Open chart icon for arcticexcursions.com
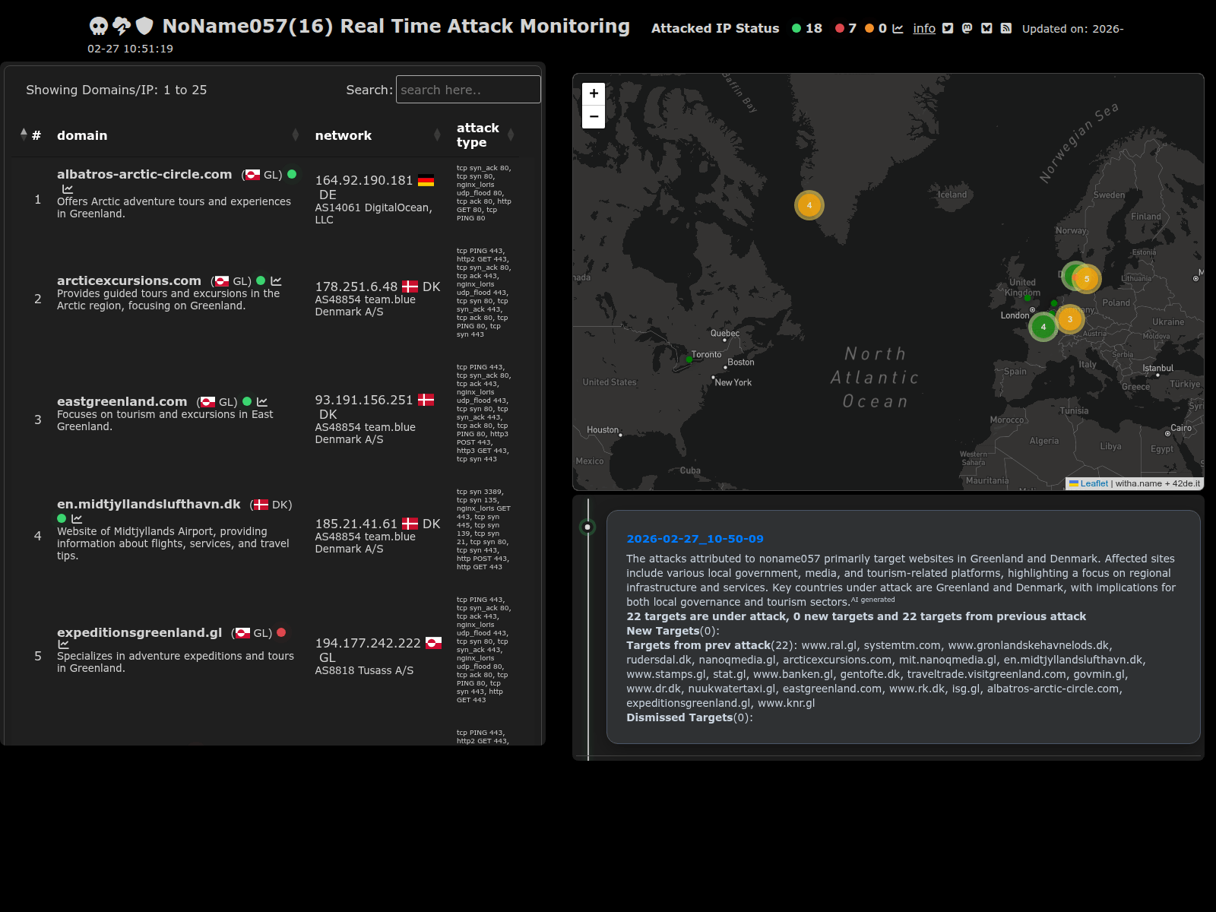The image size is (1216, 912). (x=276, y=281)
